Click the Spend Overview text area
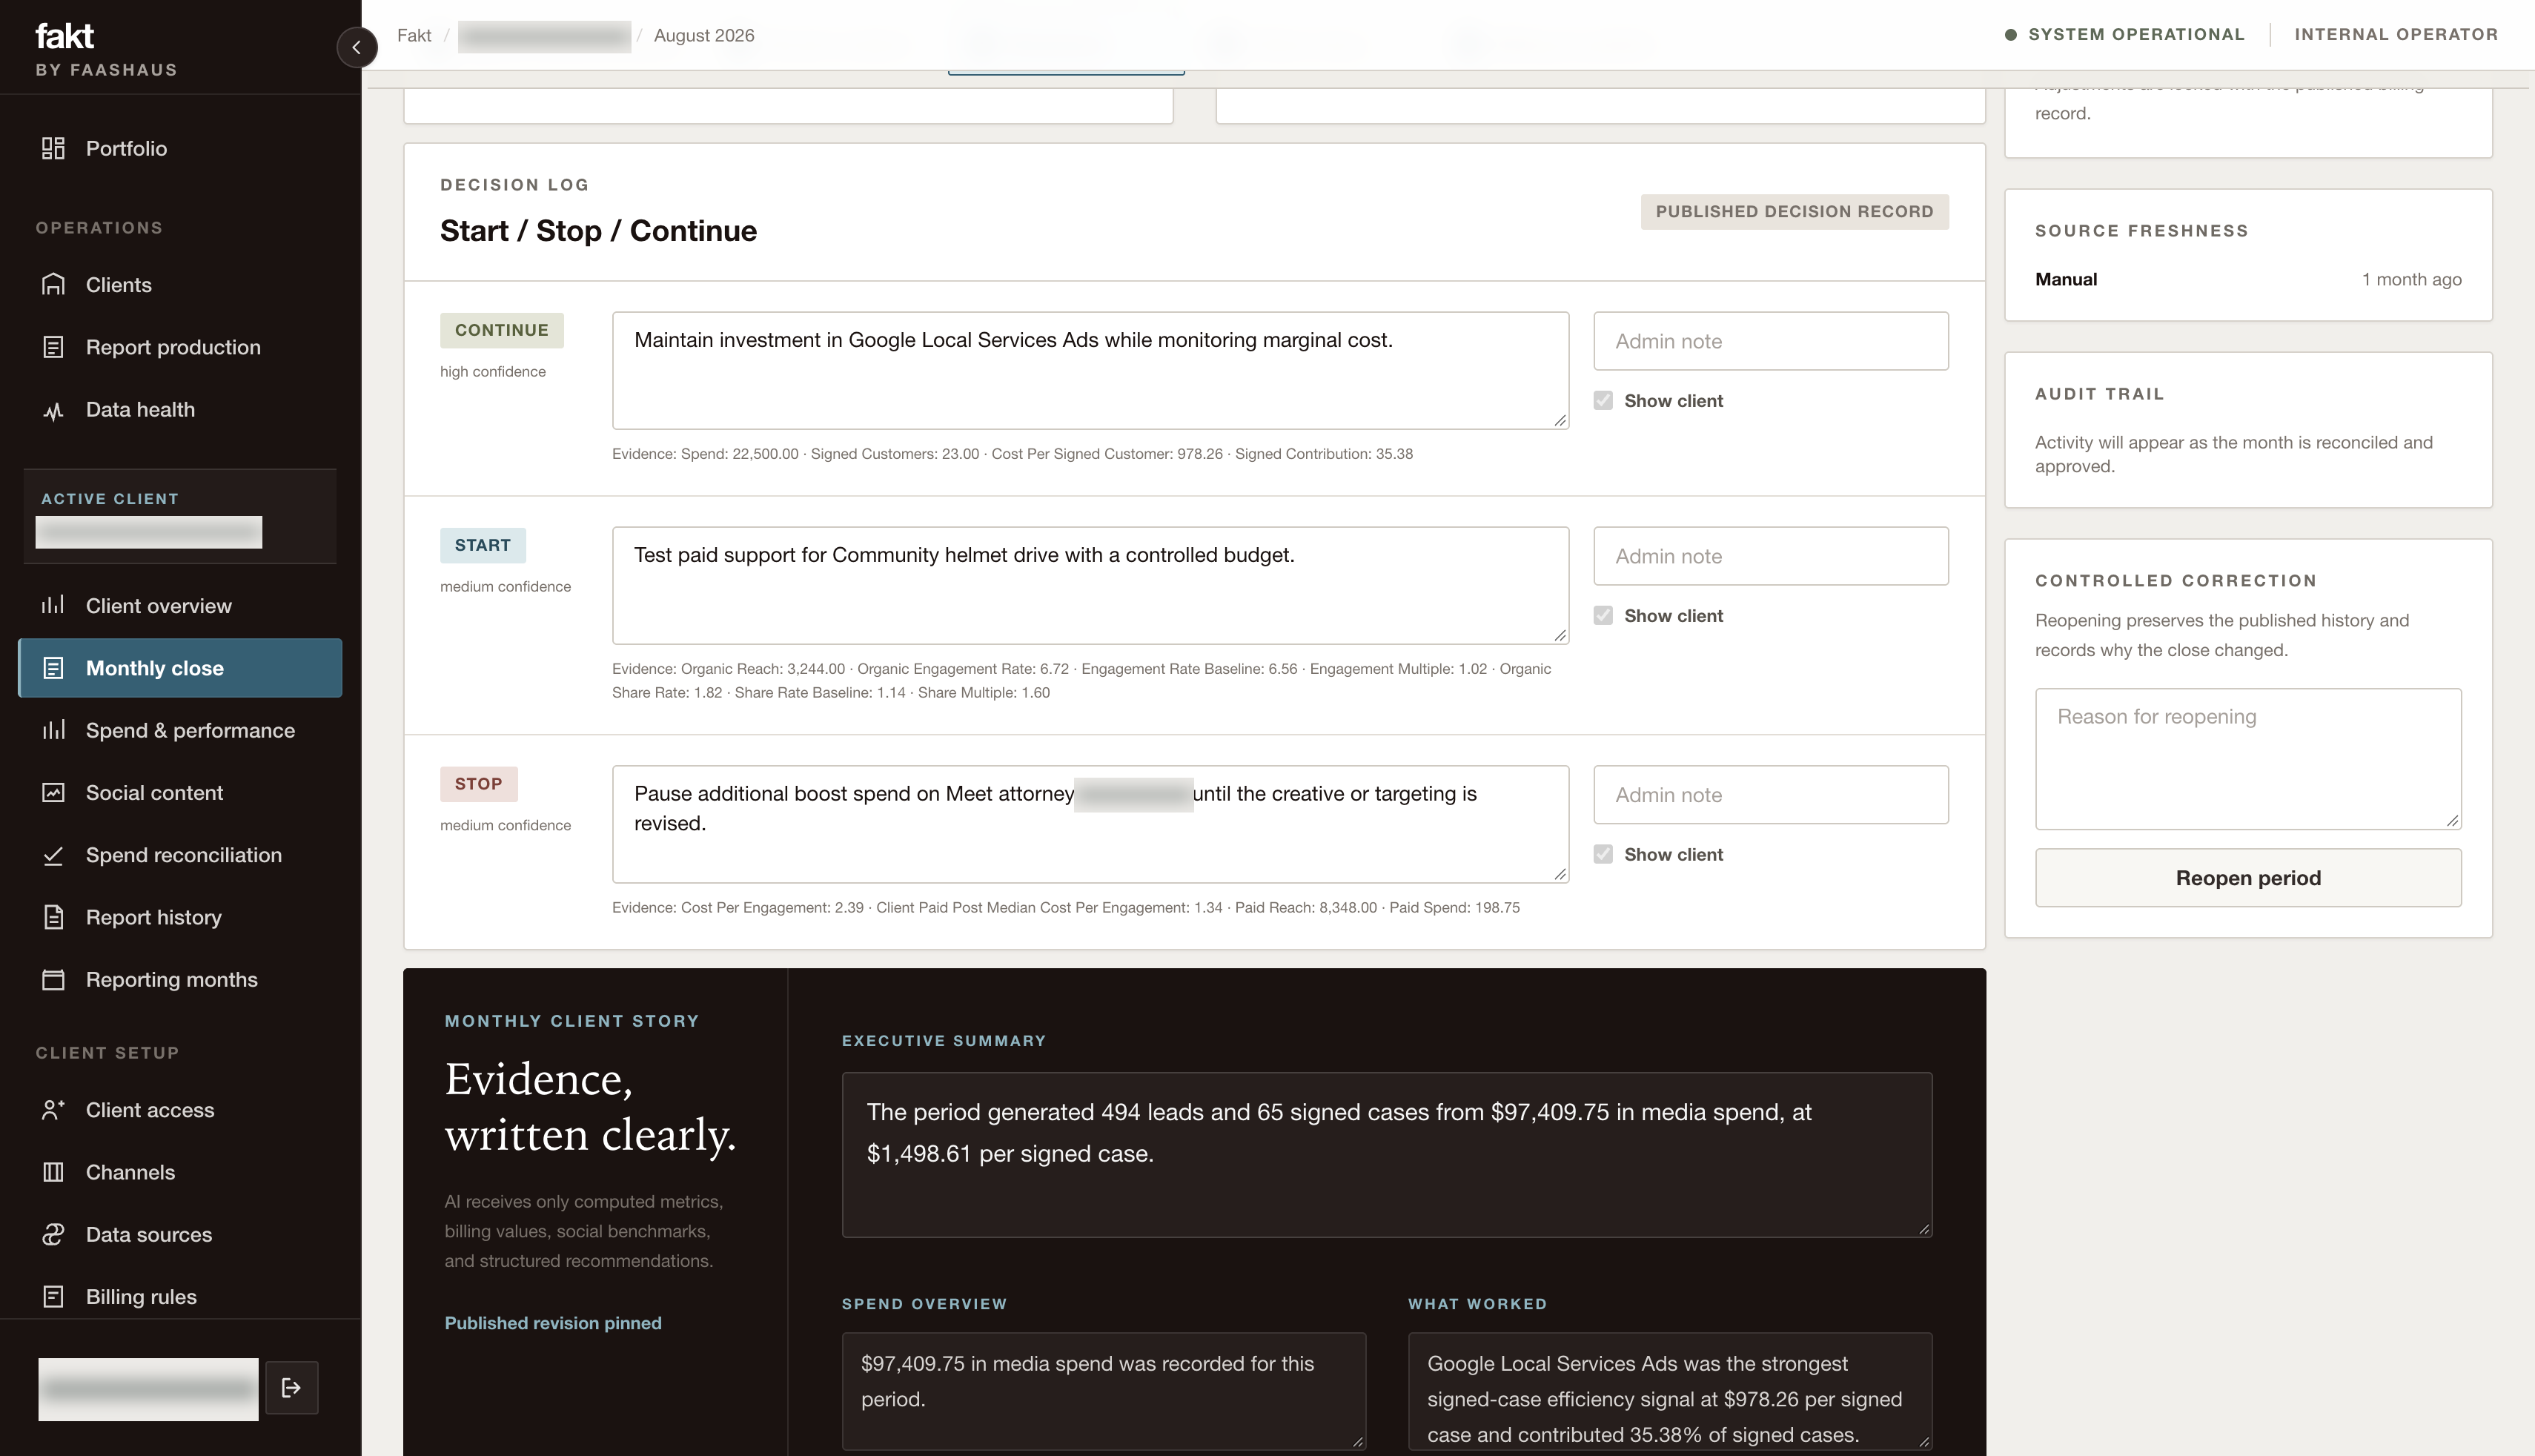 pos(1104,1391)
